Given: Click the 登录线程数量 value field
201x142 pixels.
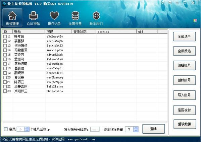Looking at the screenshot, I should click(x=130, y=129).
